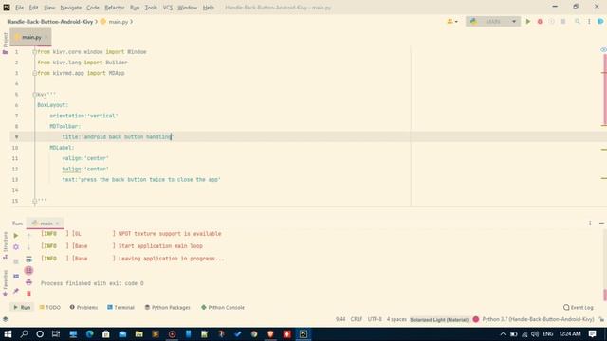The width and height of the screenshot is (607, 341).
Task: Click the fold end marker at line 15
Action: (34, 201)
